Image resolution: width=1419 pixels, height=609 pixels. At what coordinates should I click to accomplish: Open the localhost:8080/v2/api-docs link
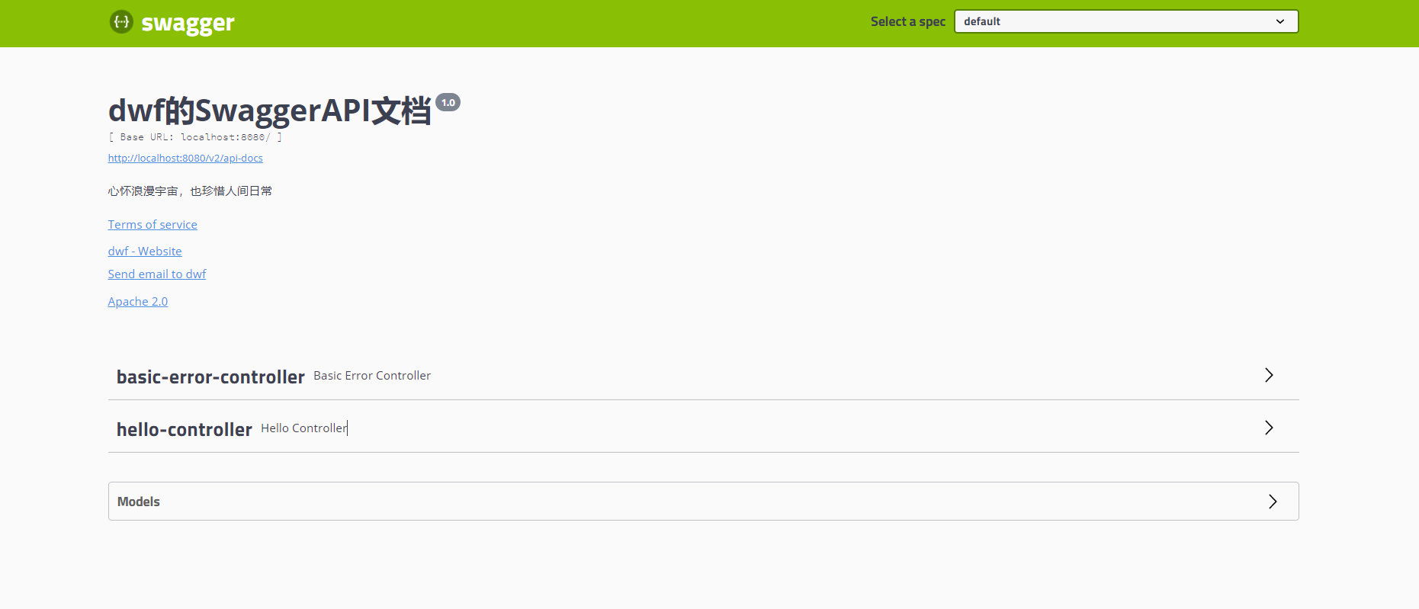pos(185,159)
